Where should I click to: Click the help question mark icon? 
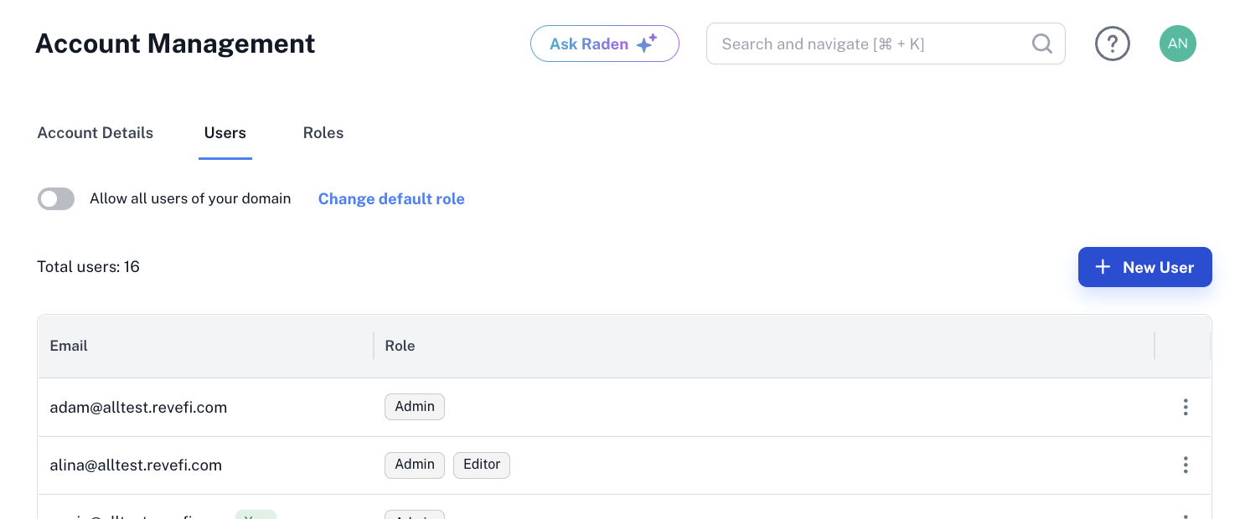pyautogui.click(x=1112, y=44)
